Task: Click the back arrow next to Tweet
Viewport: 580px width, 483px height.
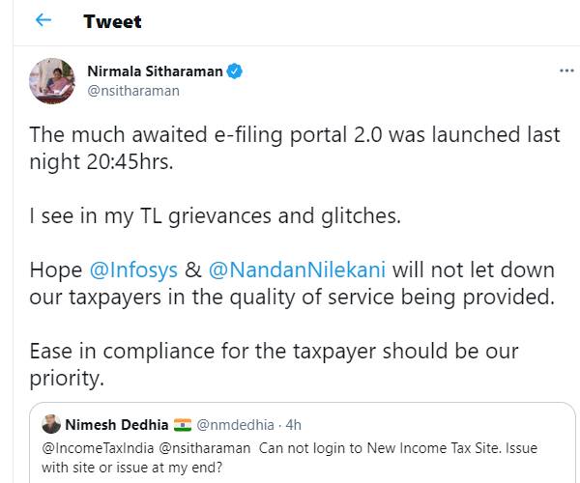Action: pyautogui.click(x=43, y=20)
